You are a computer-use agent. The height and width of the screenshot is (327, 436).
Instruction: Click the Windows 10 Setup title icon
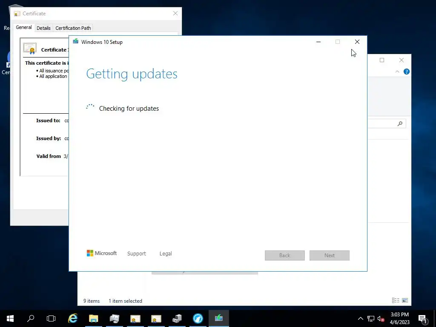(76, 42)
